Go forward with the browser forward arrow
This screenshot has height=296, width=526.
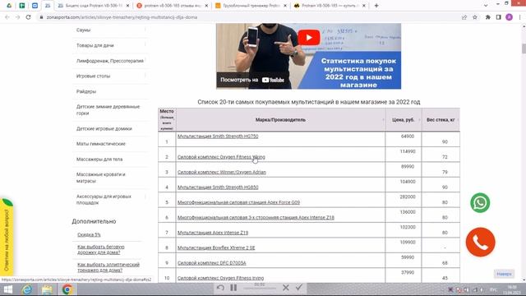coord(18,17)
